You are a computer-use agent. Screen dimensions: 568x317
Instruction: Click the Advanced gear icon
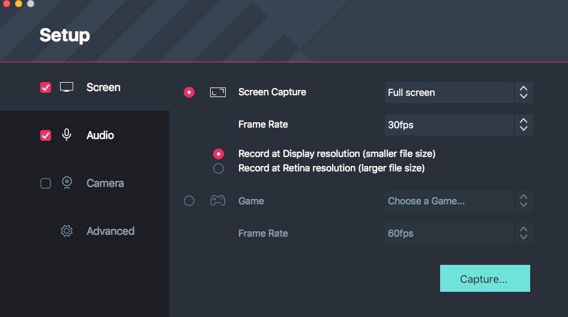pyautogui.click(x=67, y=231)
